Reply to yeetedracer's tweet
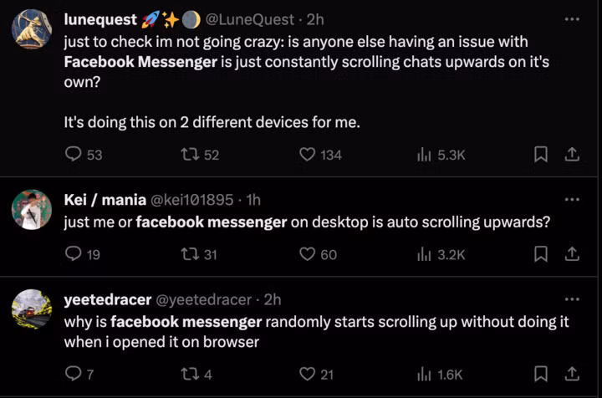The width and height of the screenshot is (602, 398). click(x=74, y=374)
